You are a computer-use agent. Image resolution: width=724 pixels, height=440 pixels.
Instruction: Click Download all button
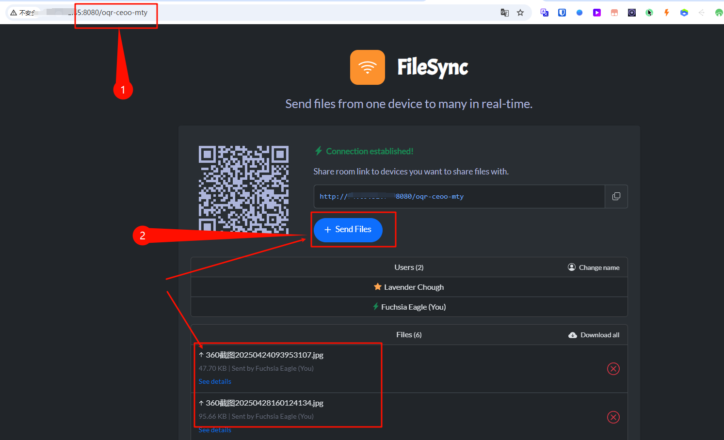pos(594,335)
